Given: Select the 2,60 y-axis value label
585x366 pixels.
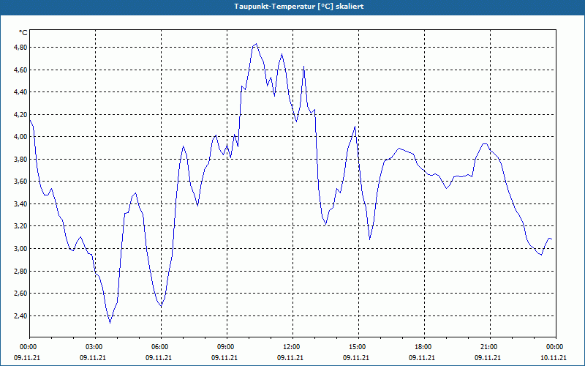Looking at the screenshot, I should (x=21, y=294).
